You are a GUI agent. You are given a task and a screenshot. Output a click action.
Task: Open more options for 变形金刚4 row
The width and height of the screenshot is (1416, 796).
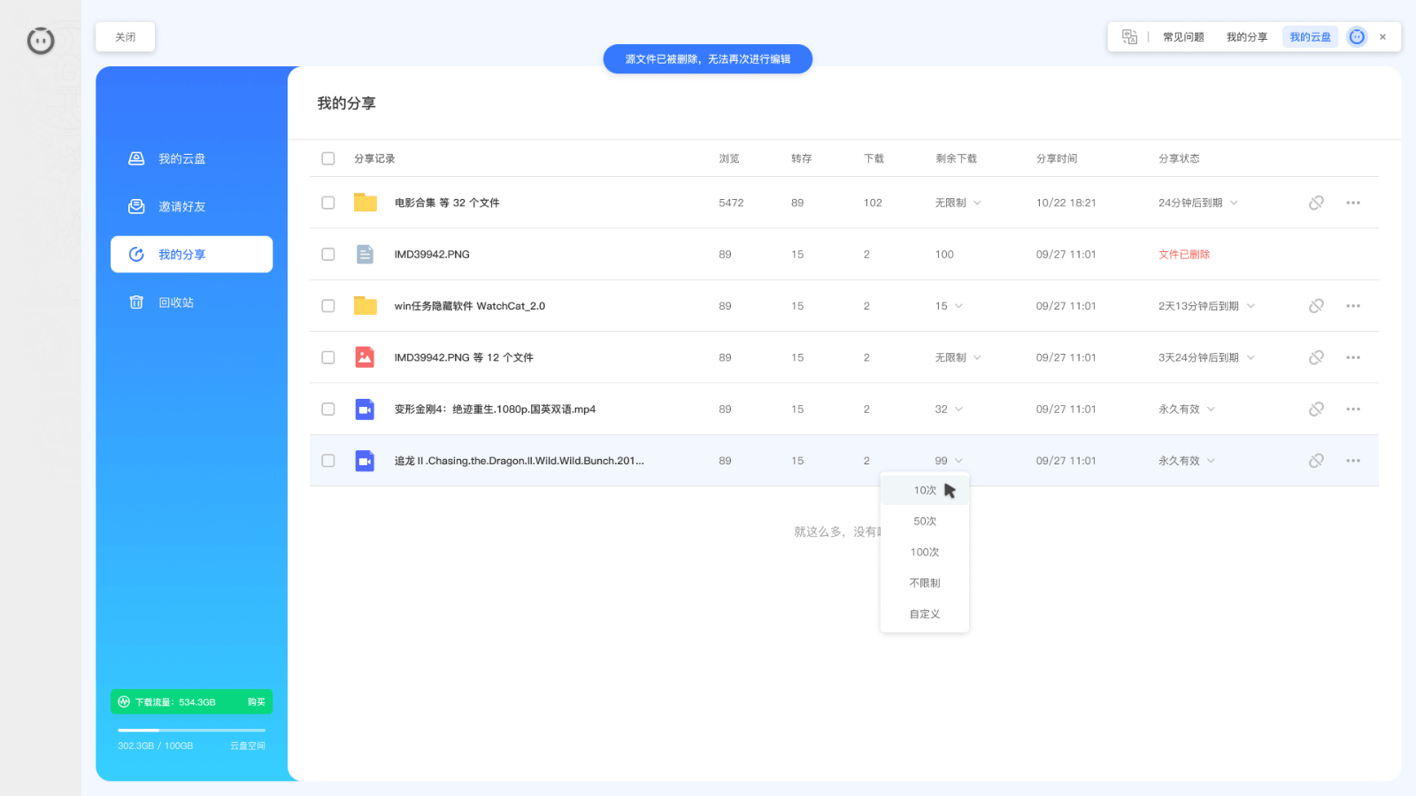click(x=1353, y=409)
